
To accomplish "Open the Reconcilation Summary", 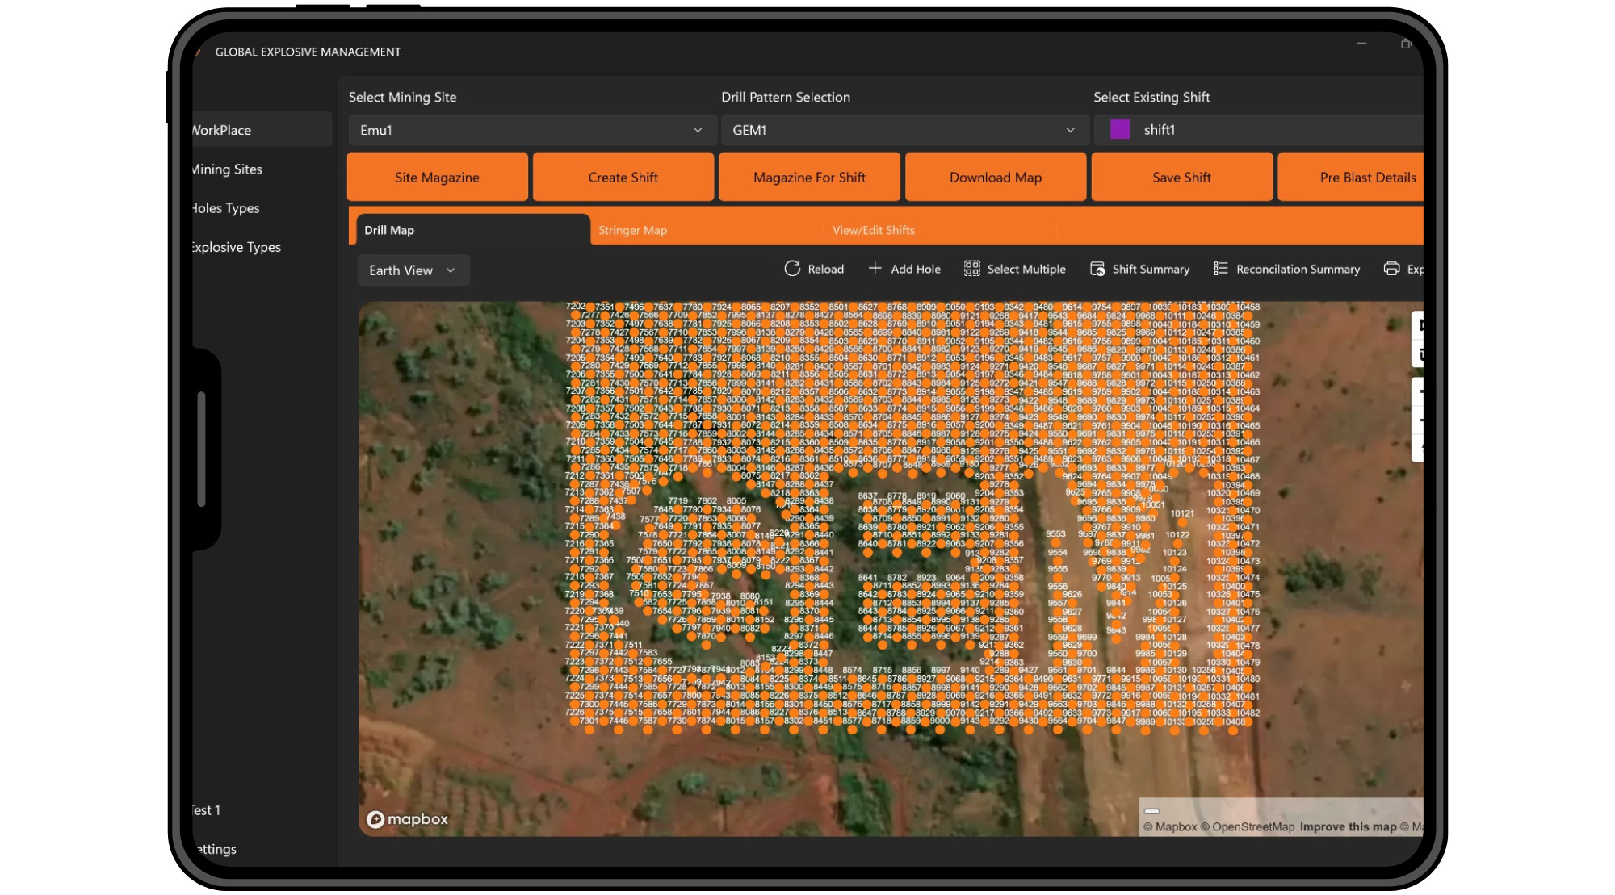I will coord(1287,269).
